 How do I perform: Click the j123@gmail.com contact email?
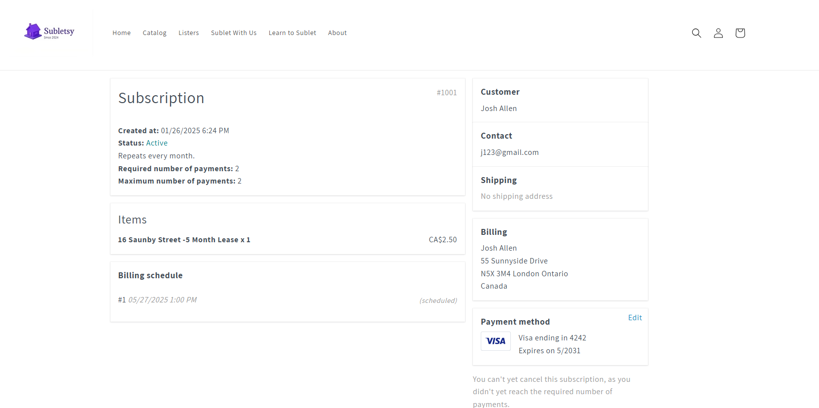coord(509,152)
